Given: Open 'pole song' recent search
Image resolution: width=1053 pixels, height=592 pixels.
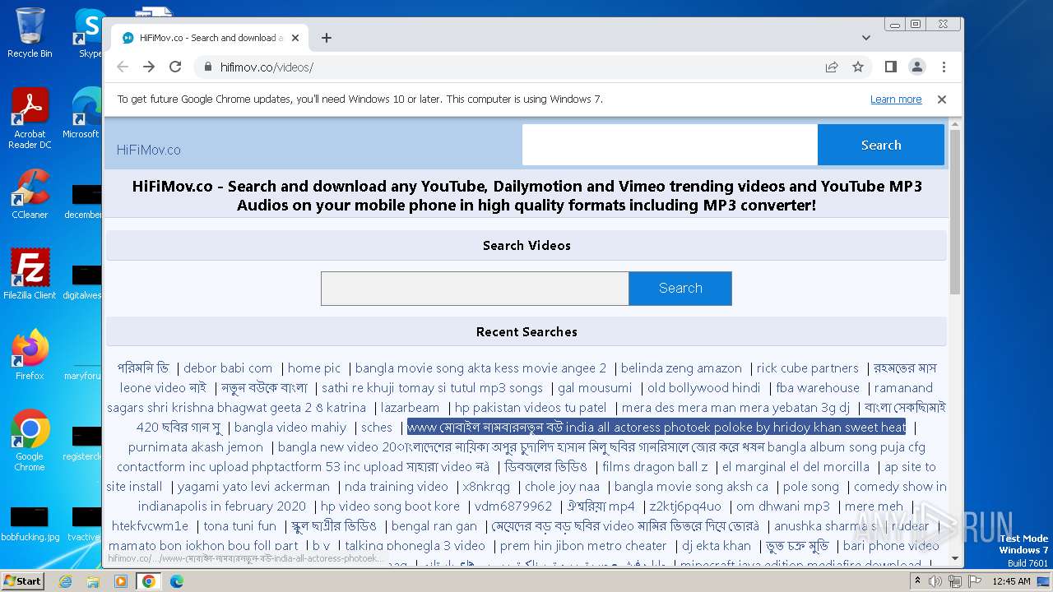Looking at the screenshot, I should (811, 487).
